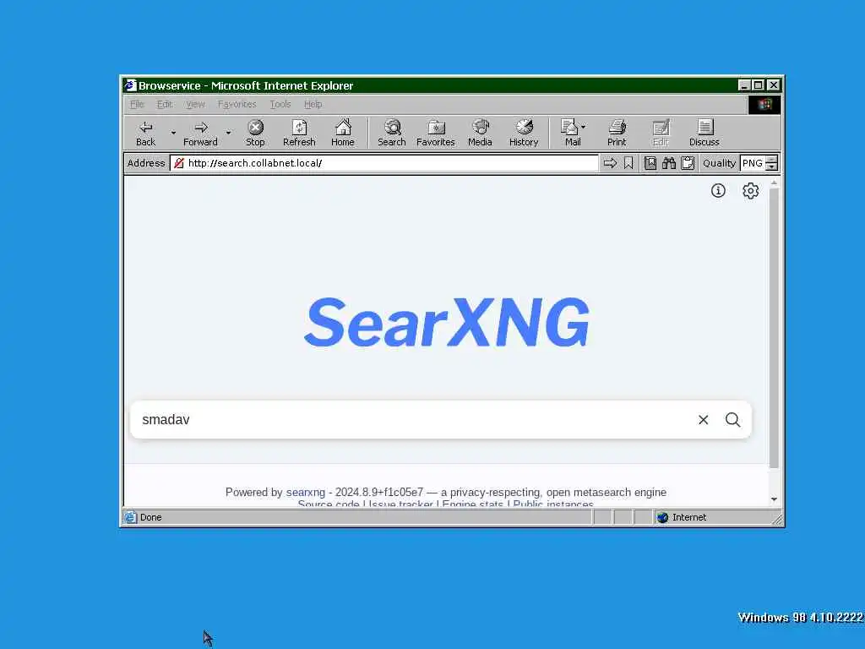Go to the Home page

[x=343, y=134]
